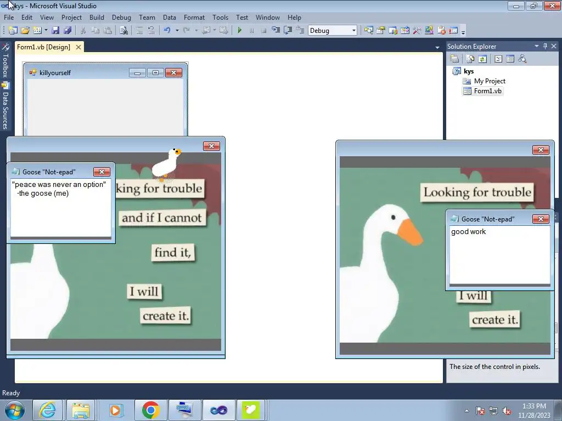Open the Redo history dropdown arrow
Screen dimensions: 562x421
tap(196, 31)
